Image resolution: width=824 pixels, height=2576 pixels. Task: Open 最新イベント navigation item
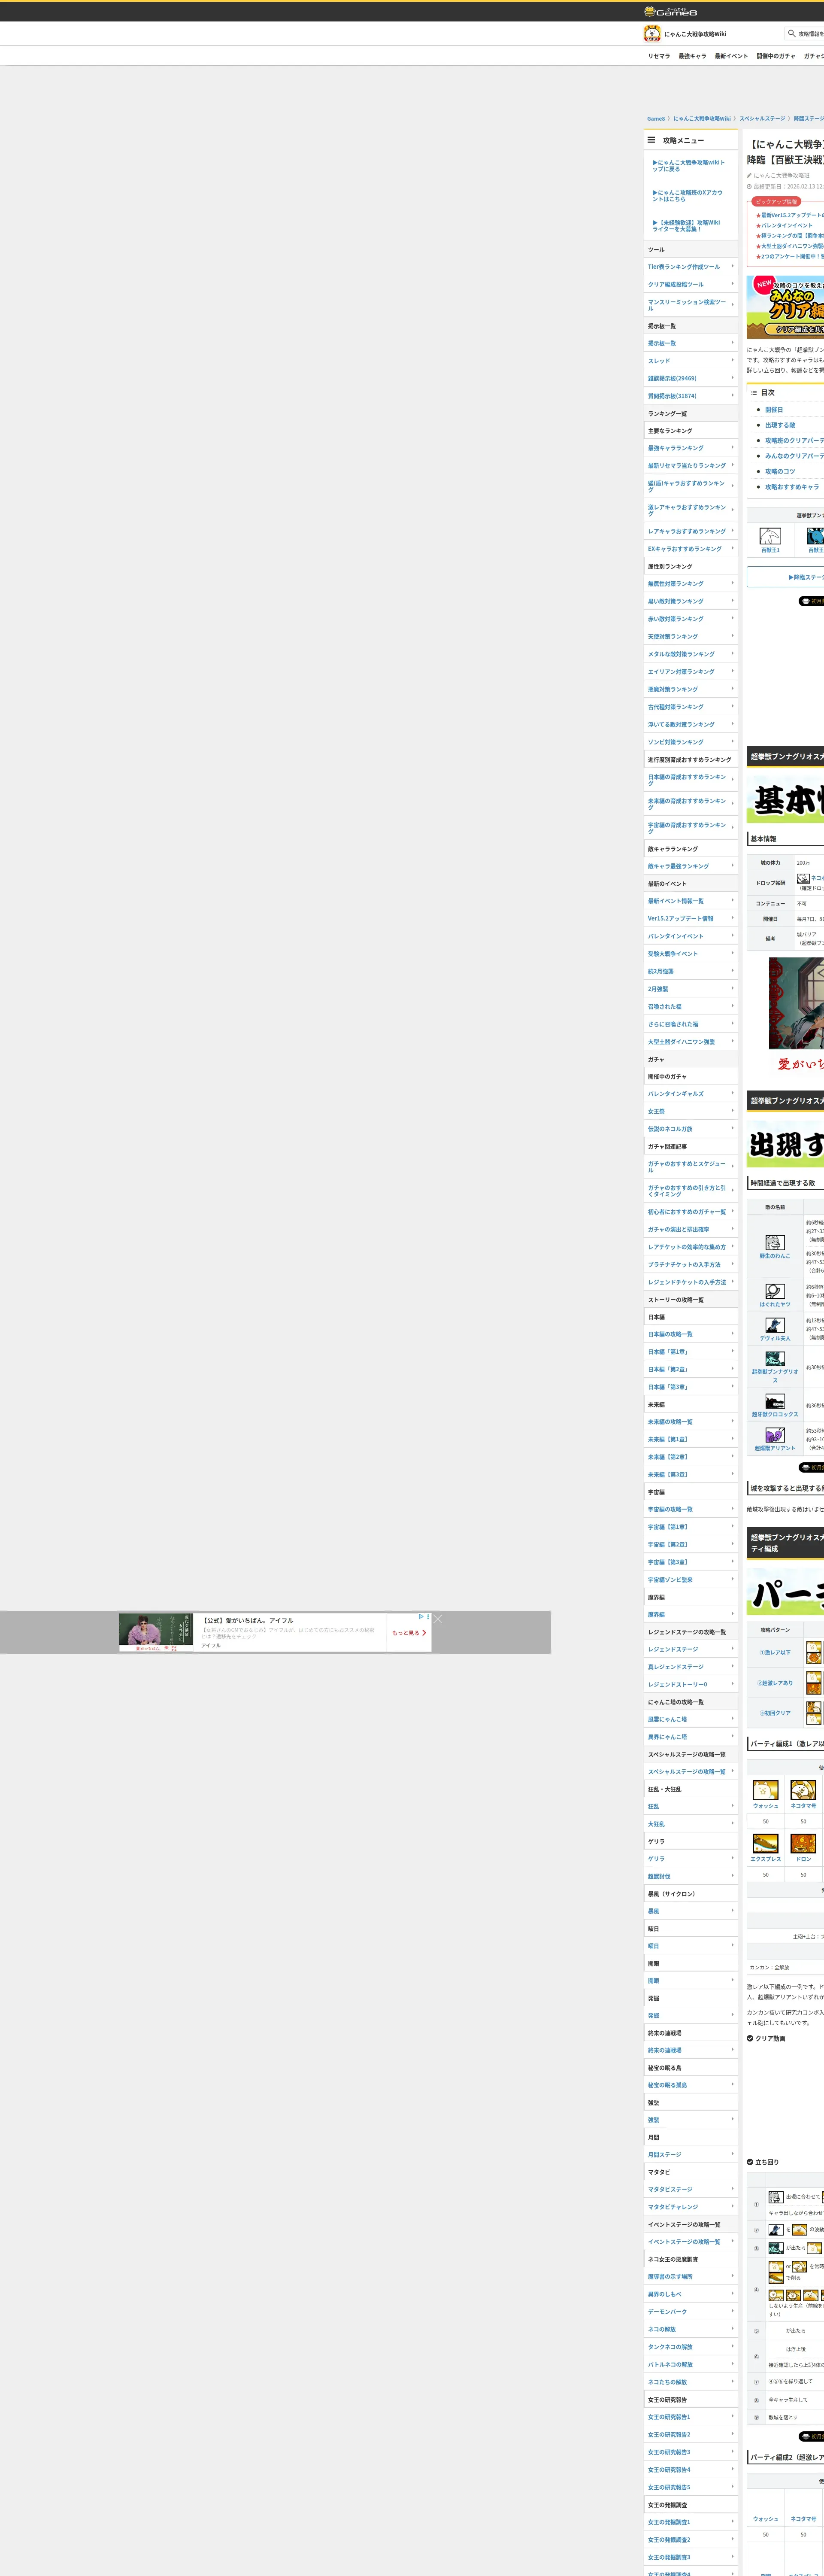(x=730, y=56)
